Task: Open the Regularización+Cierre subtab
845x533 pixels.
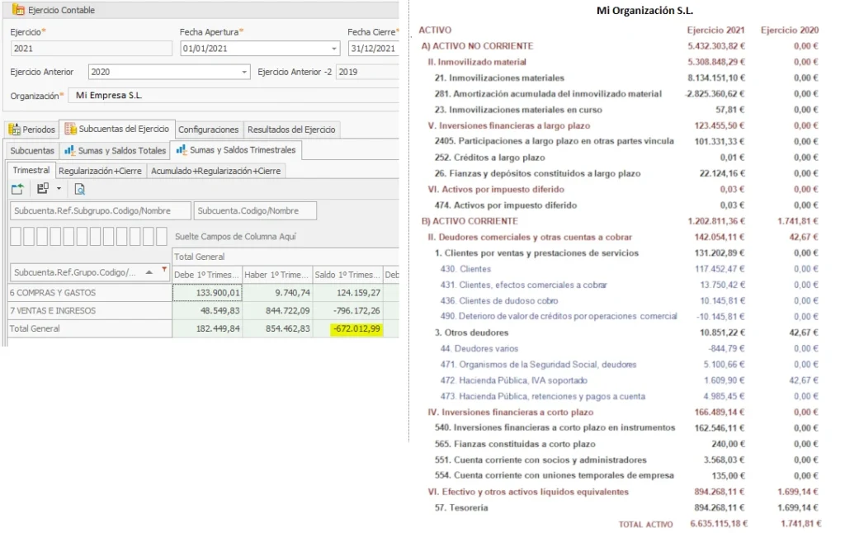Action: coord(100,171)
